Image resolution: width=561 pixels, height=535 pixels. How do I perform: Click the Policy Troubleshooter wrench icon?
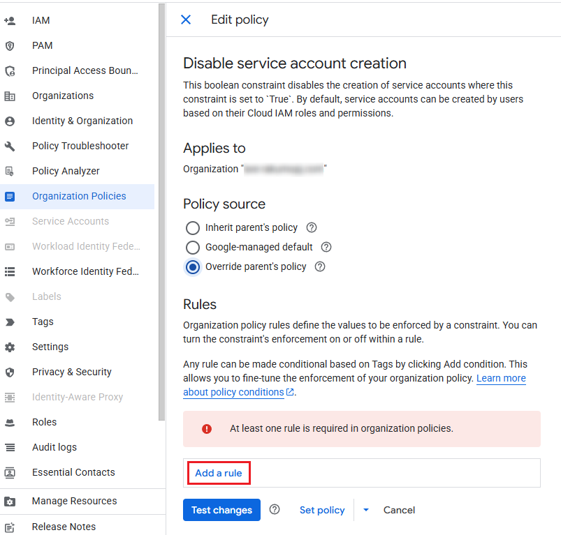(x=10, y=146)
